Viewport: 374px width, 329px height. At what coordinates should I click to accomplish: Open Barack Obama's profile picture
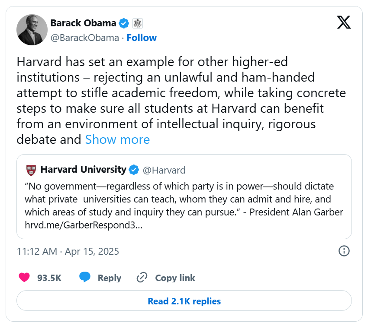point(32,30)
